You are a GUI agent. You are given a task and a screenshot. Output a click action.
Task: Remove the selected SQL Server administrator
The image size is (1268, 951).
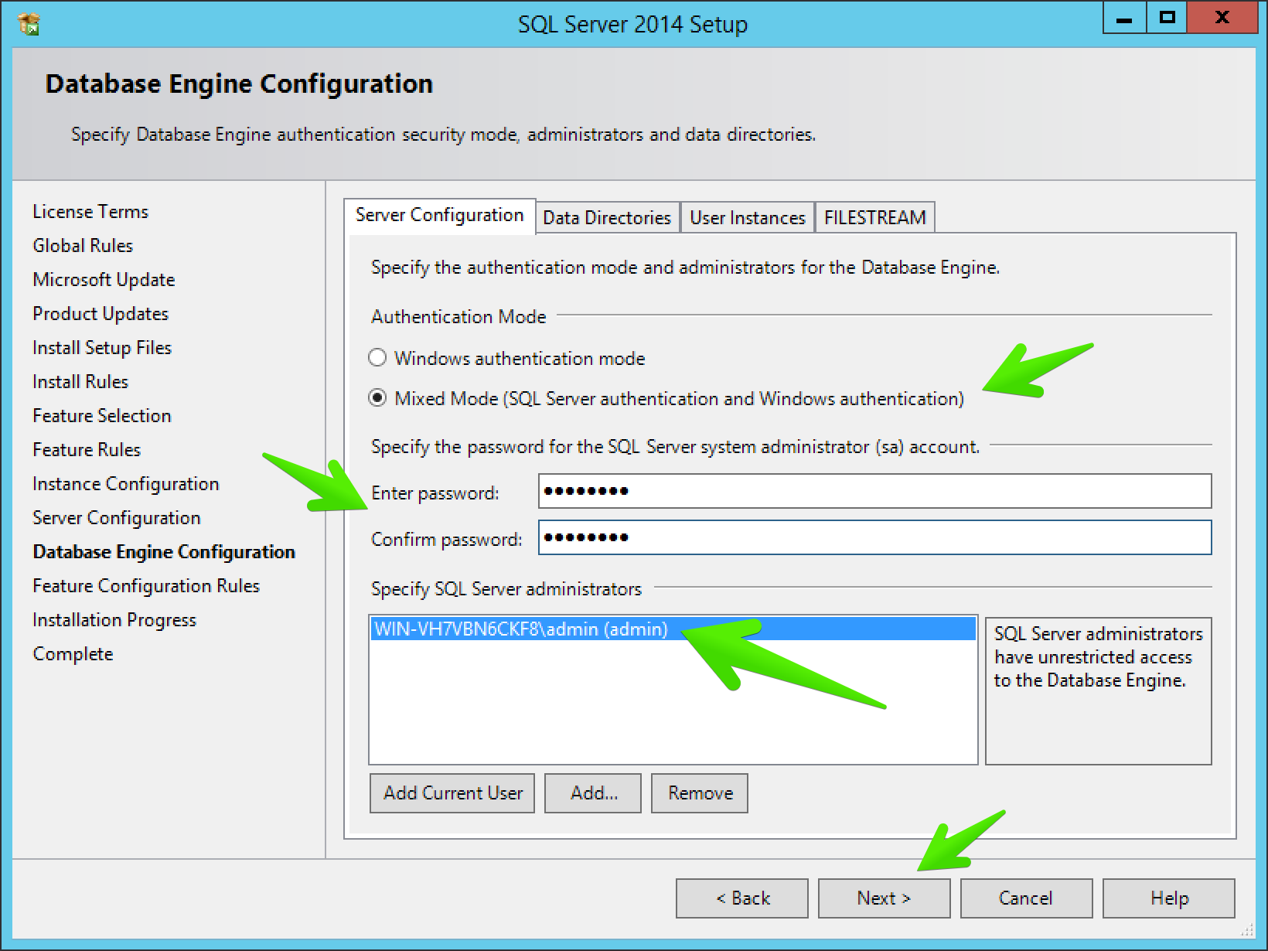(700, 793)
